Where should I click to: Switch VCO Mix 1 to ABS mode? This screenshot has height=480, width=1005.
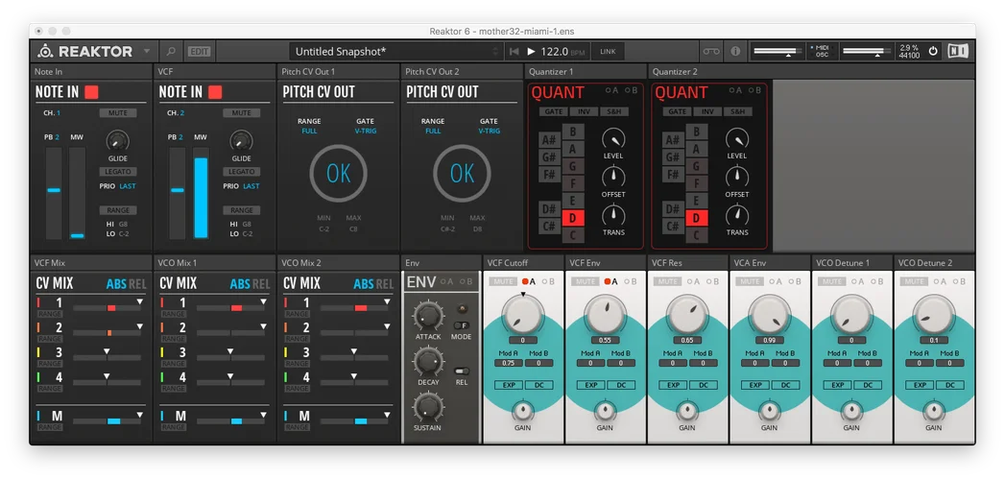point(240,284)
